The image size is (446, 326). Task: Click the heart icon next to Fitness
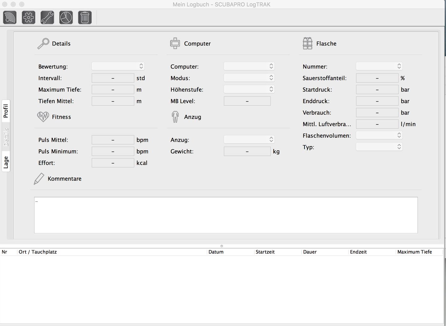point(43,117)
